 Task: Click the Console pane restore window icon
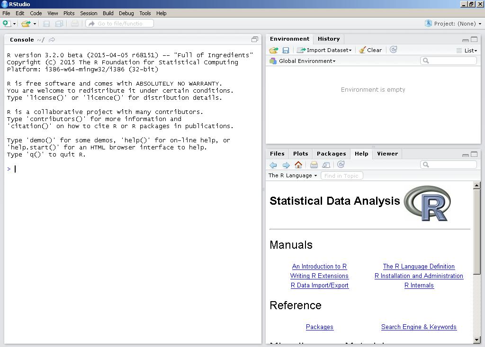[x=254, y=39]
